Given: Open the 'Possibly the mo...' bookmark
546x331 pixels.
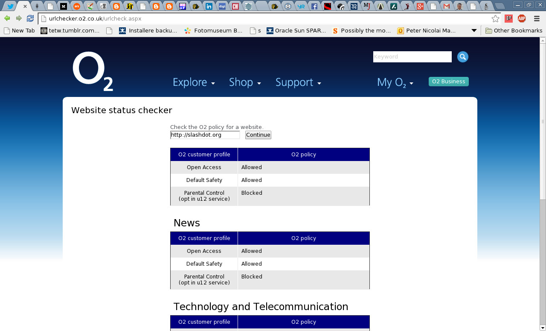Looking at the screenshot, I should [361, 31].
